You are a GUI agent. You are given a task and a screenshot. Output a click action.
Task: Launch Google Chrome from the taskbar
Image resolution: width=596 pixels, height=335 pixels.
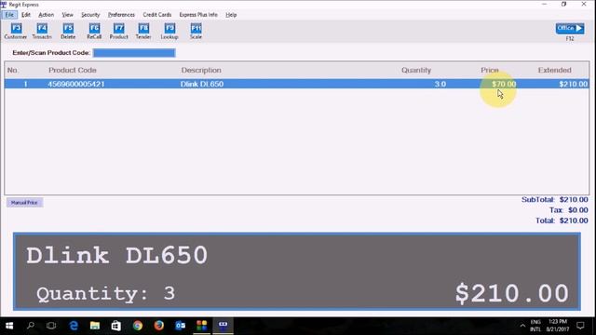(138, 326)
